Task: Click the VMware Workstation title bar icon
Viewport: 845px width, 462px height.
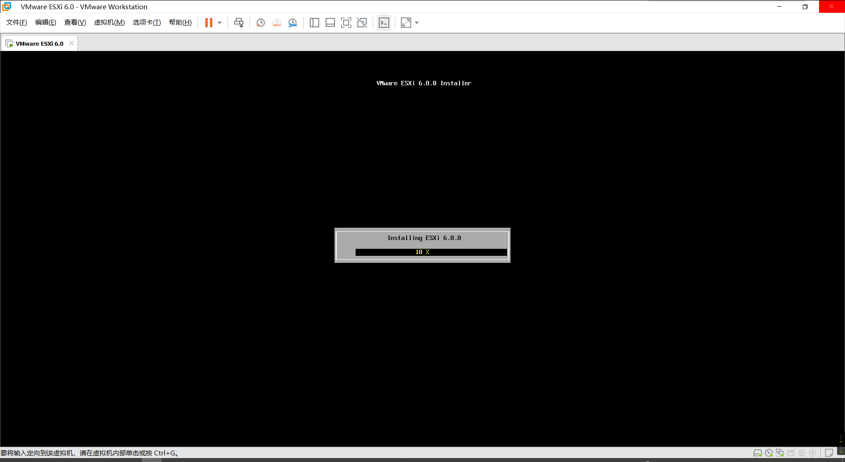Action: coord(7,7)
